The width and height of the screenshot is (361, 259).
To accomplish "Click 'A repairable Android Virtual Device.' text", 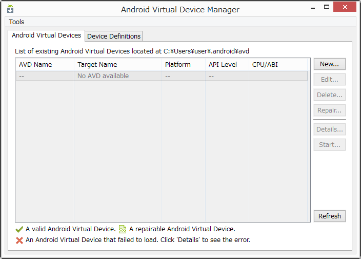I will coord(182,229).
